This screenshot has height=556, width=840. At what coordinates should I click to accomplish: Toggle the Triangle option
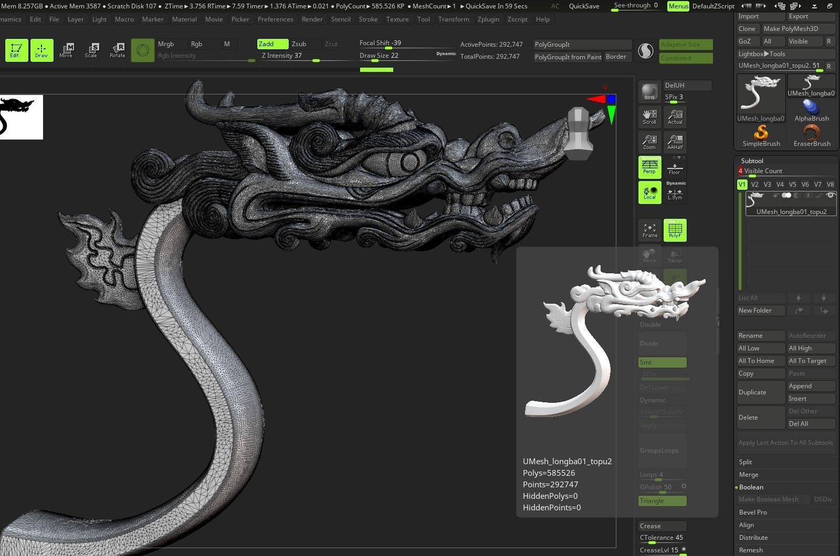(x=662, y=501)
